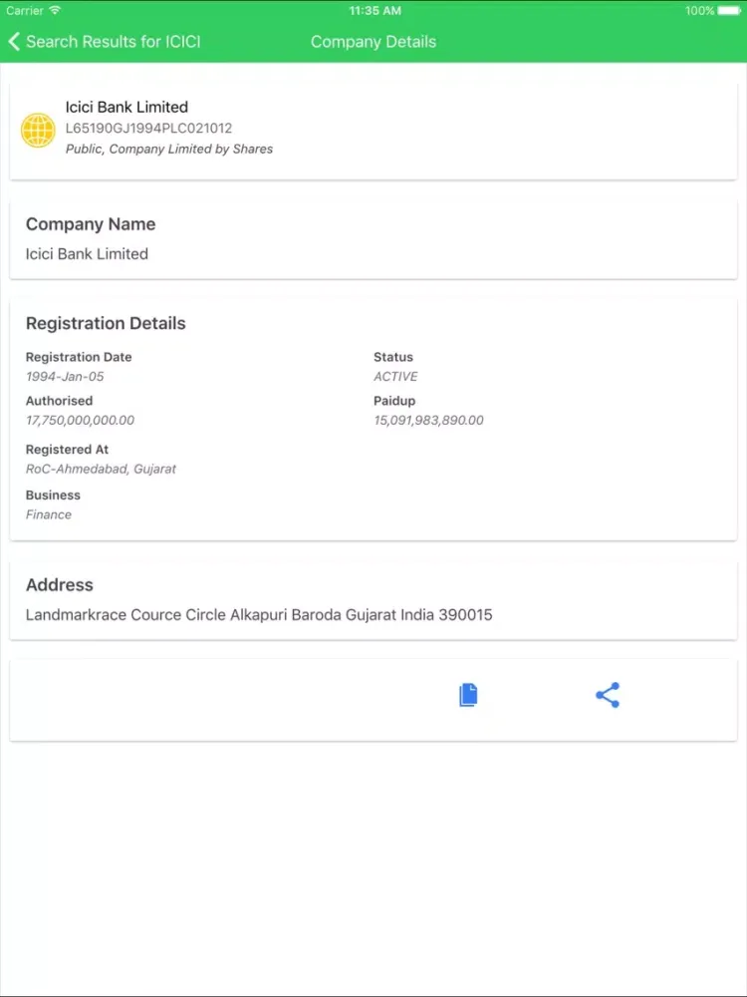Tap the share icon
Image resolution: width=747 pixels, height=997 pixels.
click(608, 695)
